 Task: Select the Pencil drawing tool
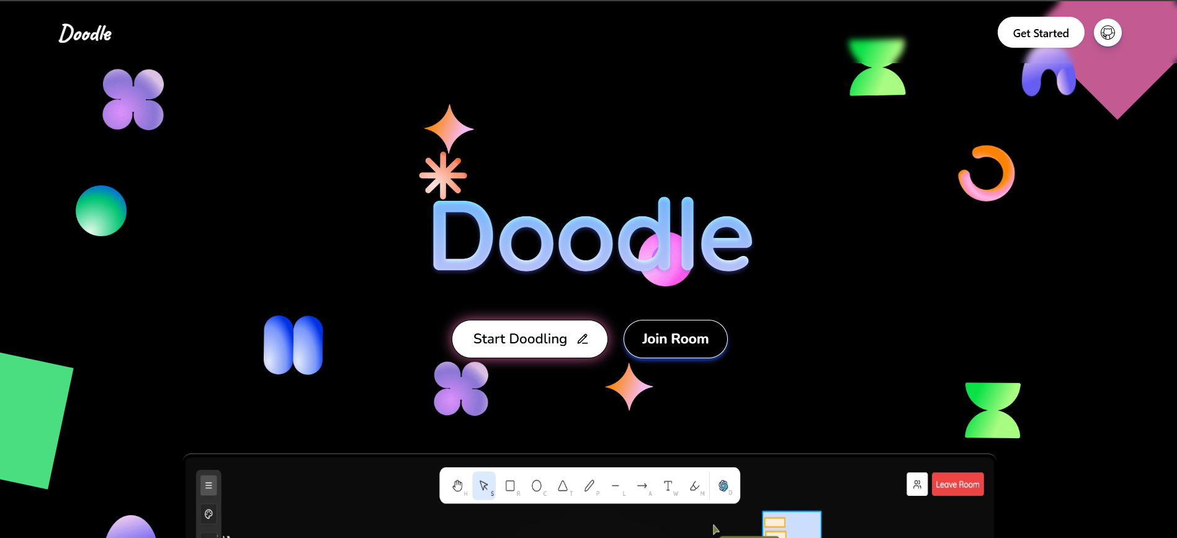pos(589,486)
